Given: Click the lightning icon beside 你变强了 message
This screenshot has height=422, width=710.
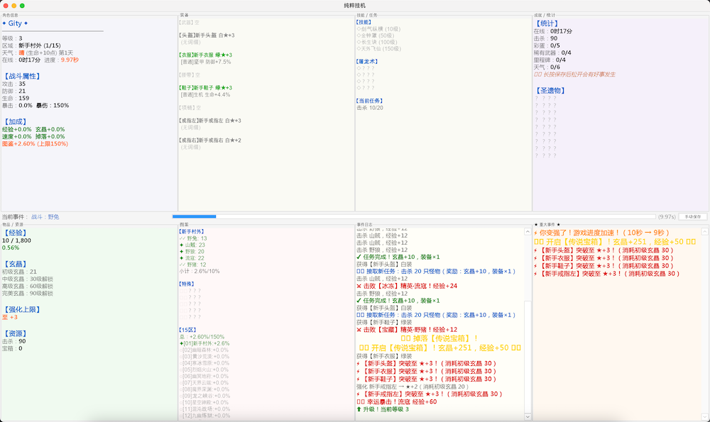Looking at the screenshot, I should click(535, 233).
